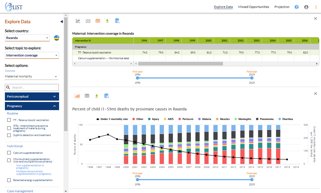Toggle AIDS legend color swatch
Screen dimensions: 321x193
(165, 119)
